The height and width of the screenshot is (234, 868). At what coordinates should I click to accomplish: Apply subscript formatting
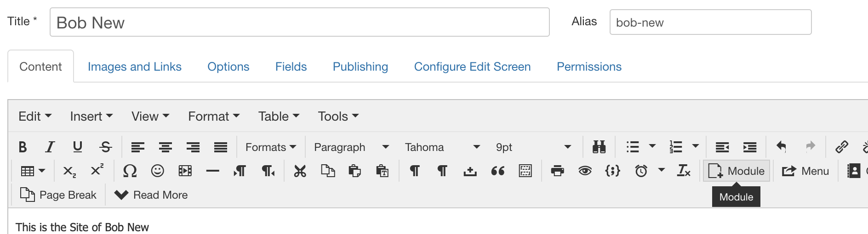69,171
